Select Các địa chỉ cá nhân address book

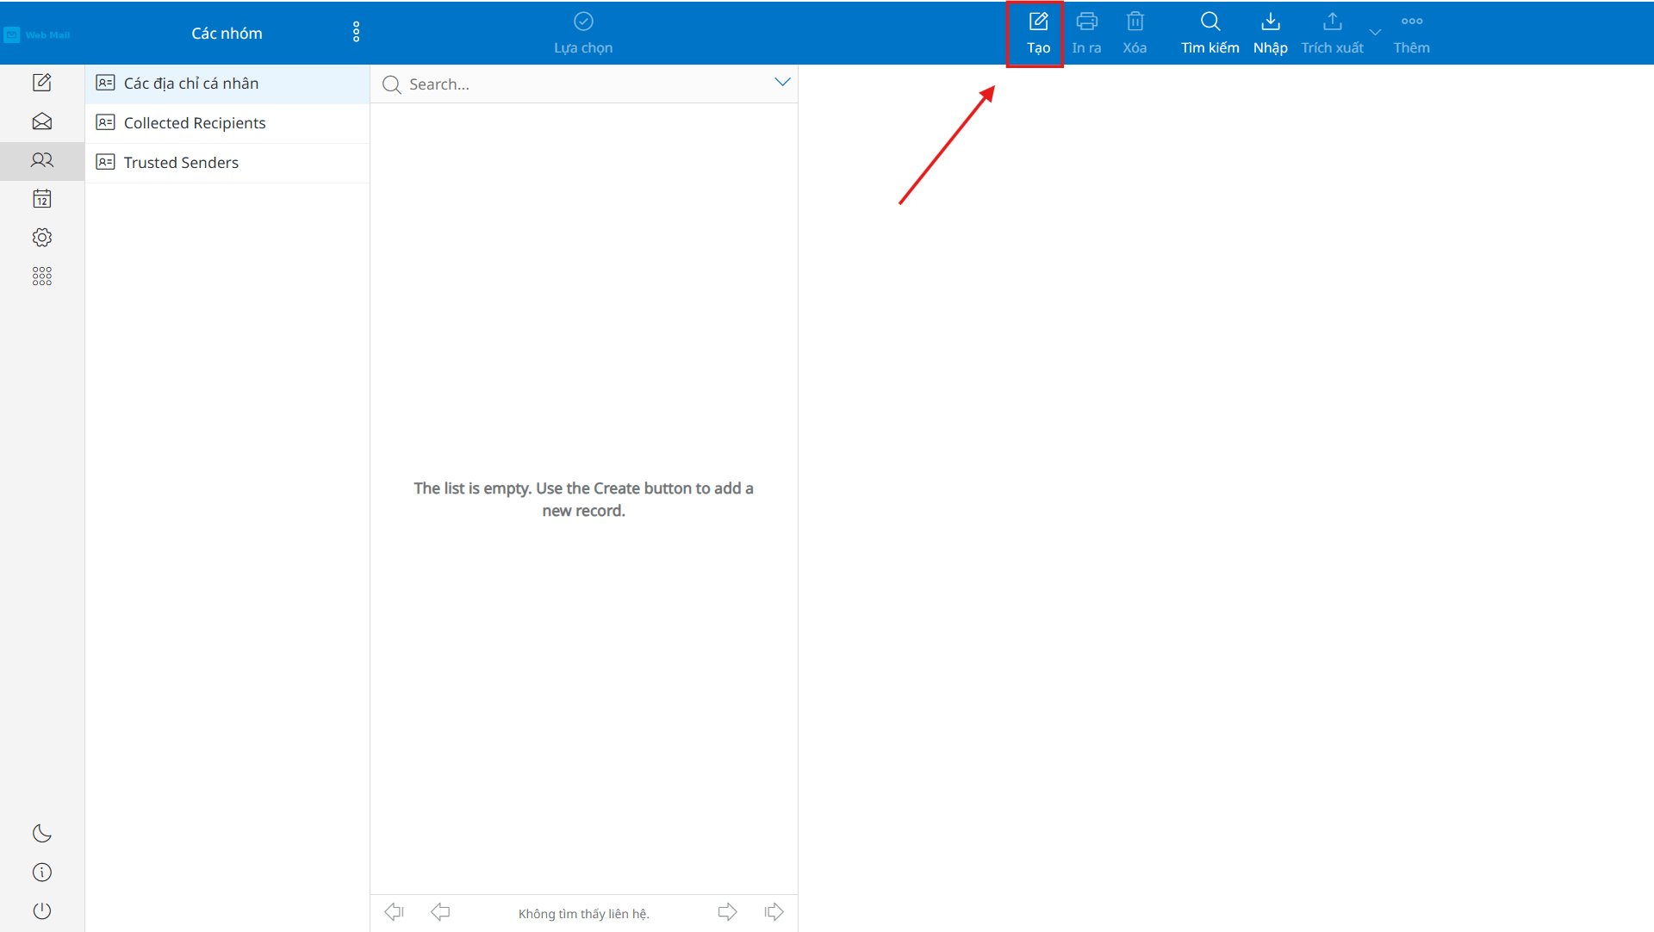[x=227, y=84]
